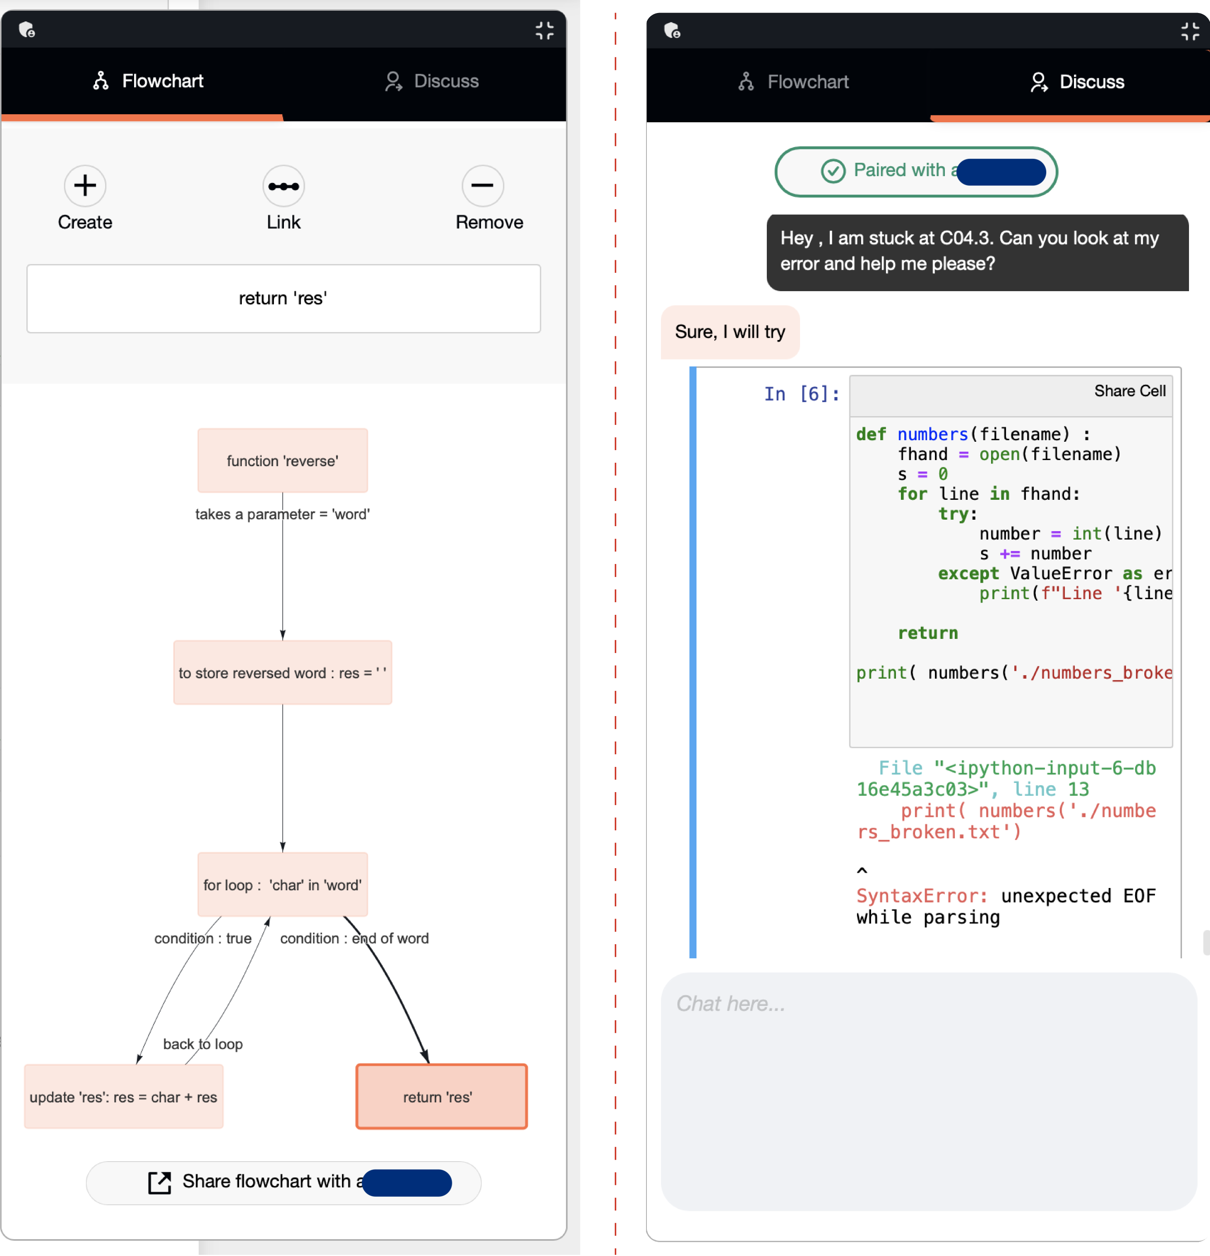Click the Link nodes icon
This screenshot has height=1256, width=1210.
point(283,186)
